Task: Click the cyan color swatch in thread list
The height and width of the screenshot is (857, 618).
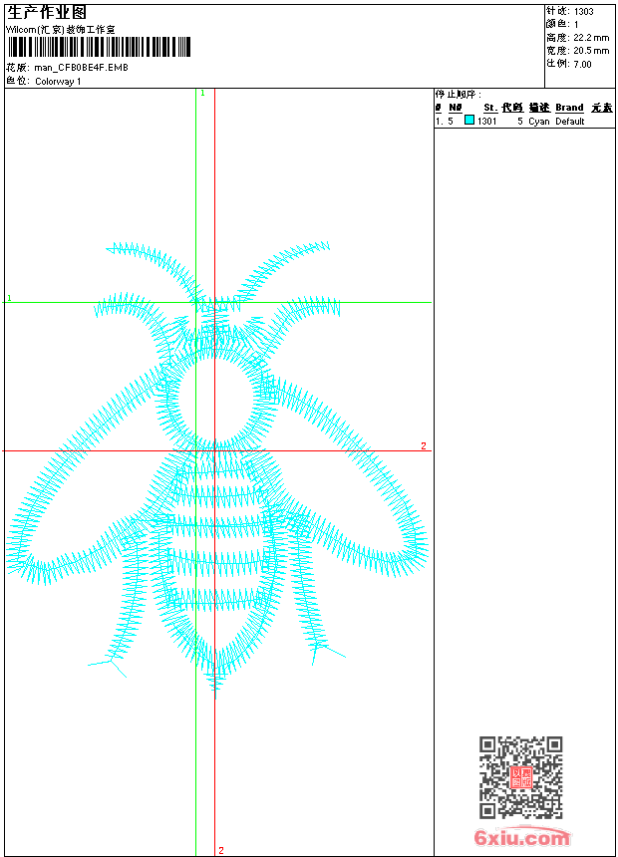Action: pos(469,121)
